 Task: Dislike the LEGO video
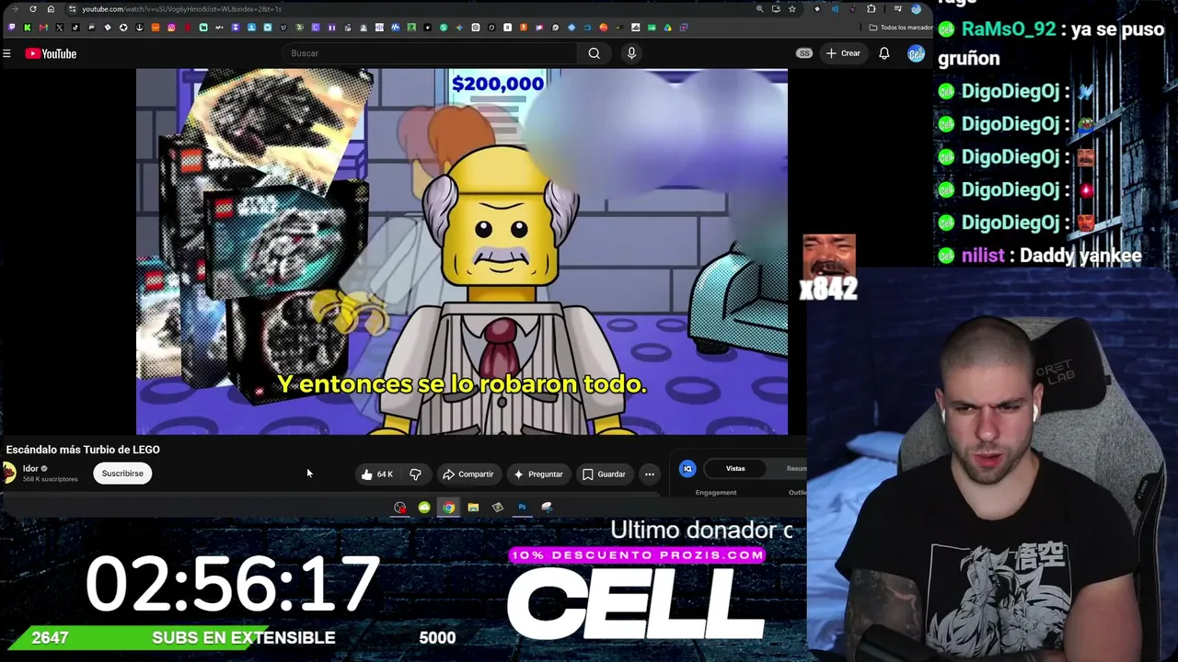point(415,474)
